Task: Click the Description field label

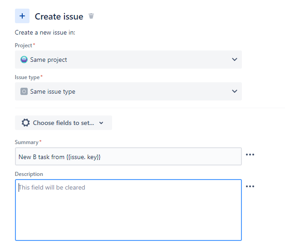Action: (x=29, y=174)
